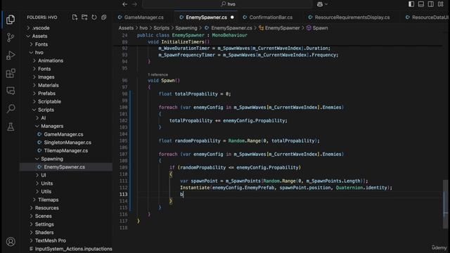The height and width of the screenshot is (253, 450).
Task: Open the ResourceDataUI tab
Action: (x=427, y=17)
